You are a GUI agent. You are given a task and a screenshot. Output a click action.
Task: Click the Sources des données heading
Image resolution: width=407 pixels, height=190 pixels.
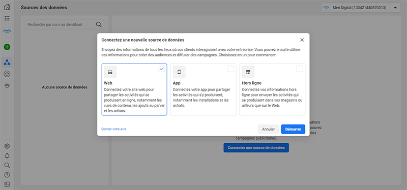(x=44, y=8)
